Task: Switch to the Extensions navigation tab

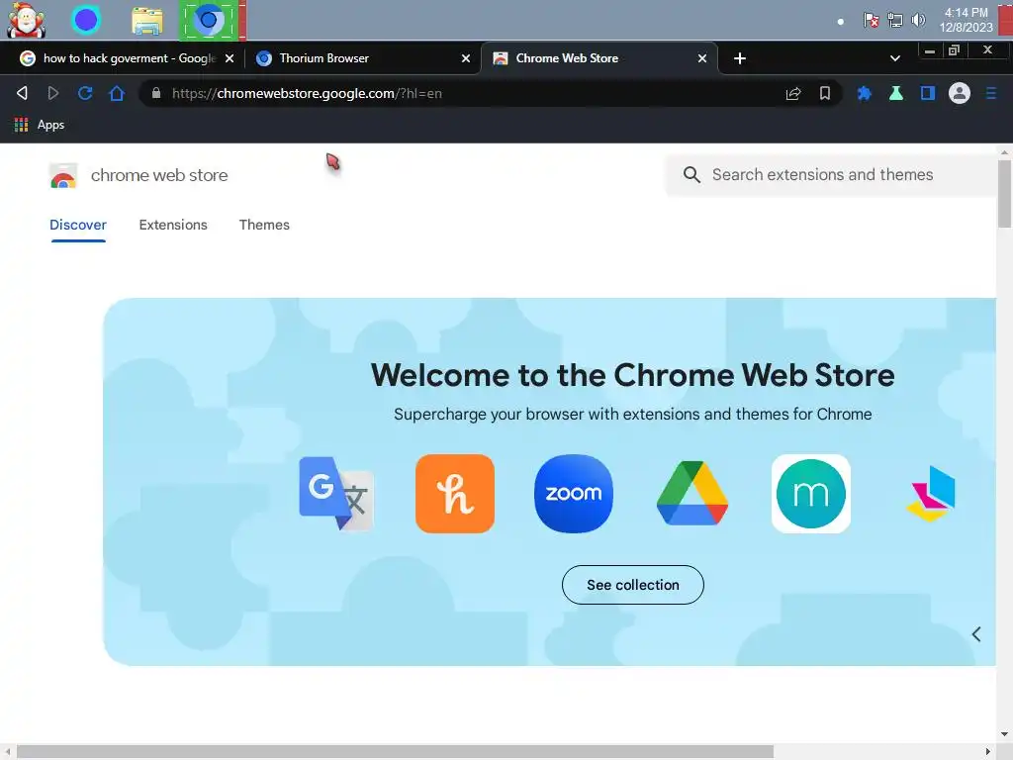Action: point(173,225)
